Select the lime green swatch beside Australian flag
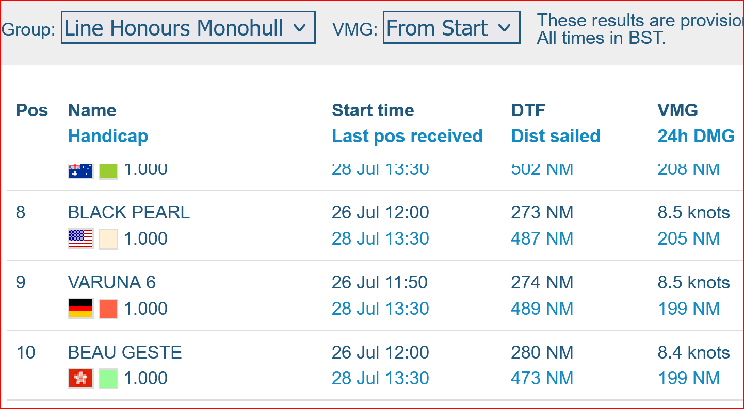The height and width of the screenshot is (409, 744). pyautogui.click(x=108, y=171)
